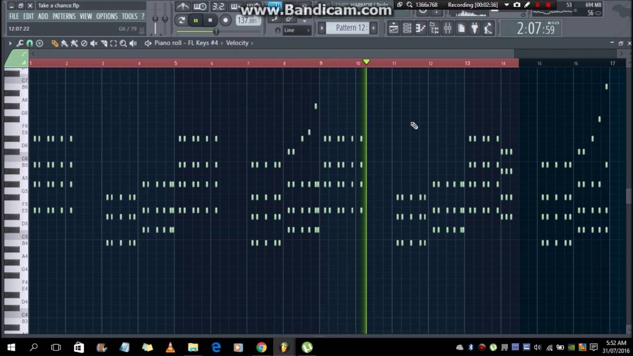Select the Playback speaker tool
This screenshot has width=633, height=356.
(x=133, y=43)
